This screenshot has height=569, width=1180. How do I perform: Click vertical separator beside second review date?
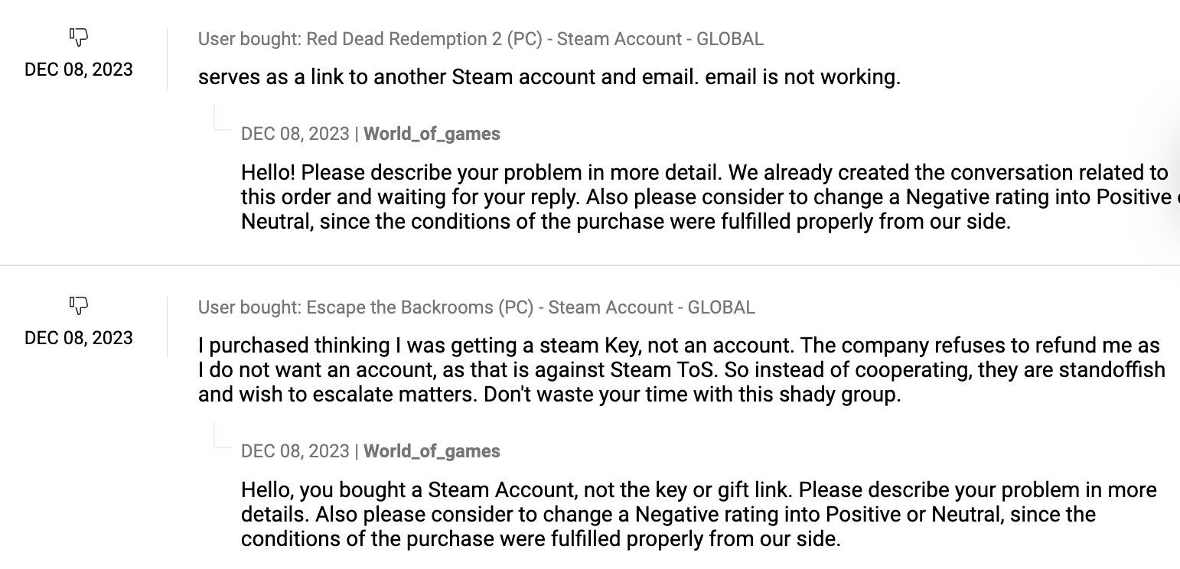pyautogui.click(x=167, y=327)
